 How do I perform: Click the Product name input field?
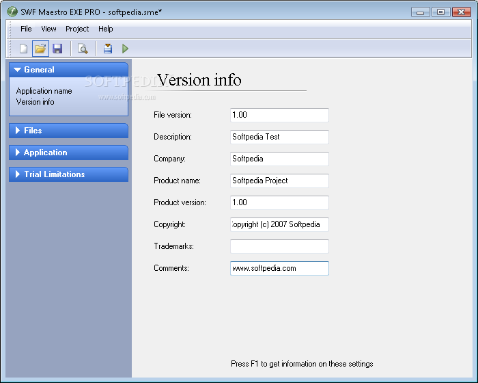279,181
